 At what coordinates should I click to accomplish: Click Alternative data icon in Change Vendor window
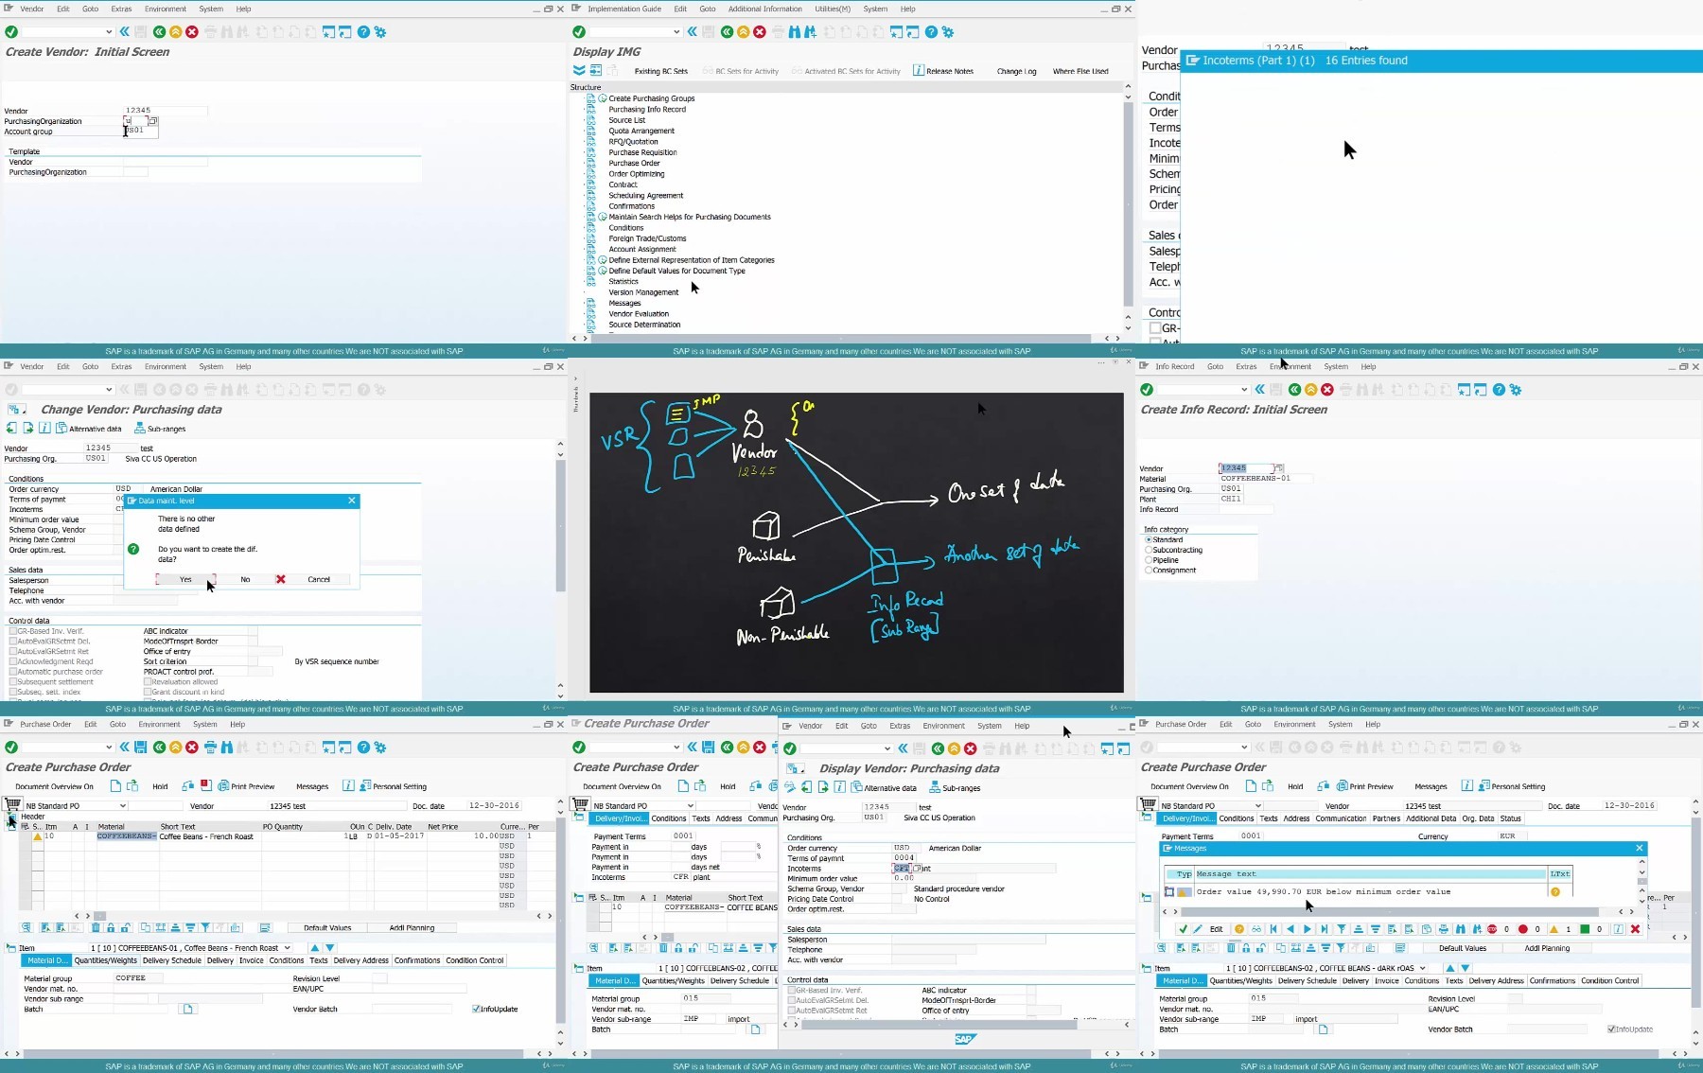point(61,429)
